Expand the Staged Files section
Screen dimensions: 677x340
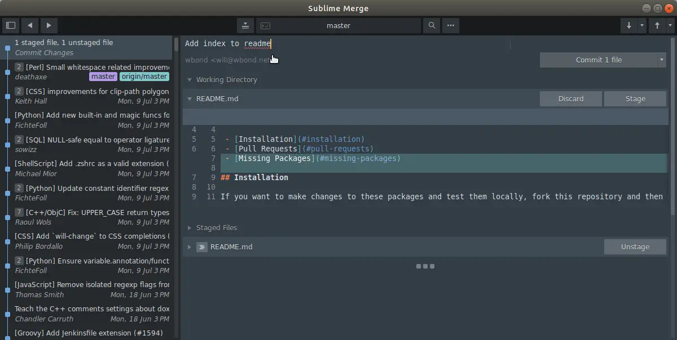coord(190,228)
